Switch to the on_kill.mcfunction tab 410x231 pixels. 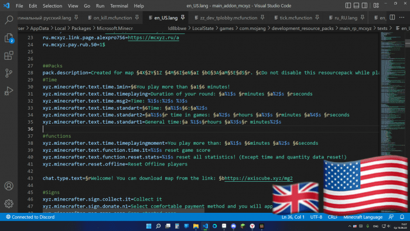[x=112, y=18]
